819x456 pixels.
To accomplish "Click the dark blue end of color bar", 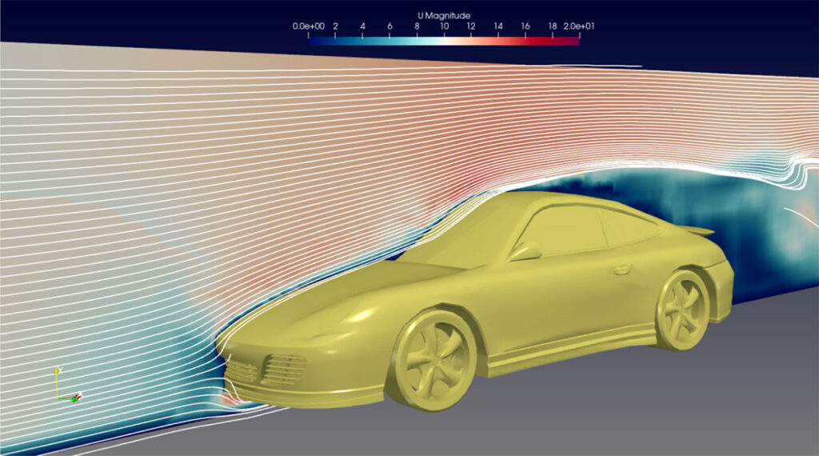I will 314,40.
